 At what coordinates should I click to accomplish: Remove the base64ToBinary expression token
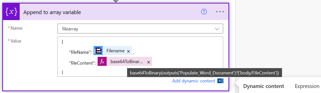149,62
